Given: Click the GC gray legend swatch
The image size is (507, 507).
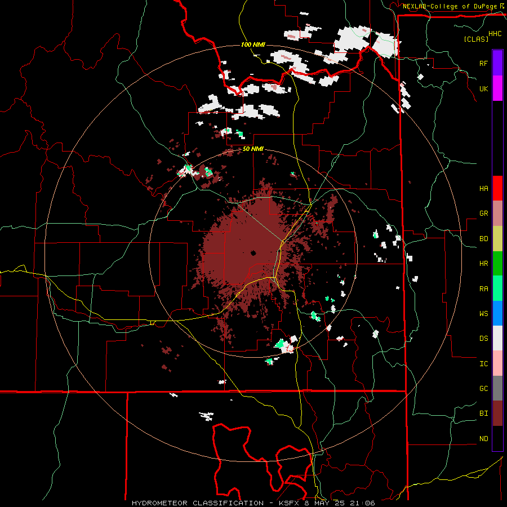Looking at the screenshot, I should point(497,388).
